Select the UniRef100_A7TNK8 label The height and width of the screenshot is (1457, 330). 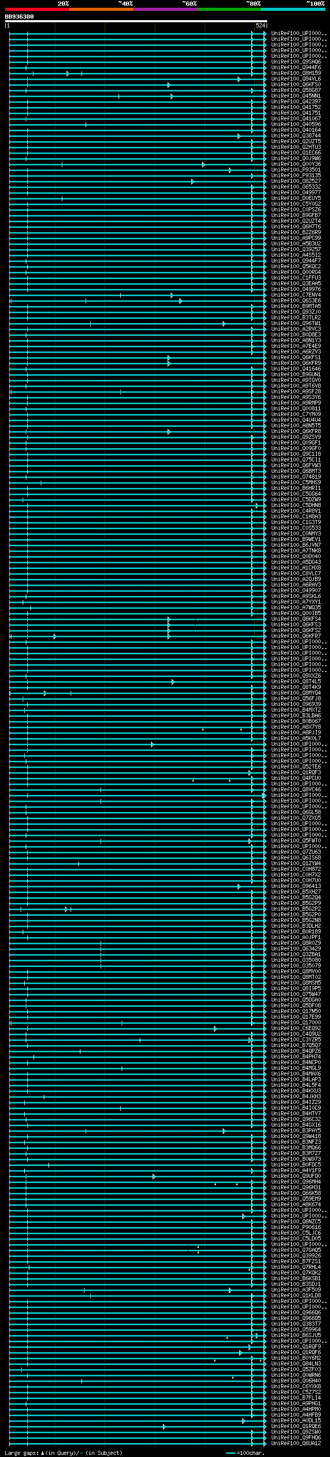click(296, 551)
